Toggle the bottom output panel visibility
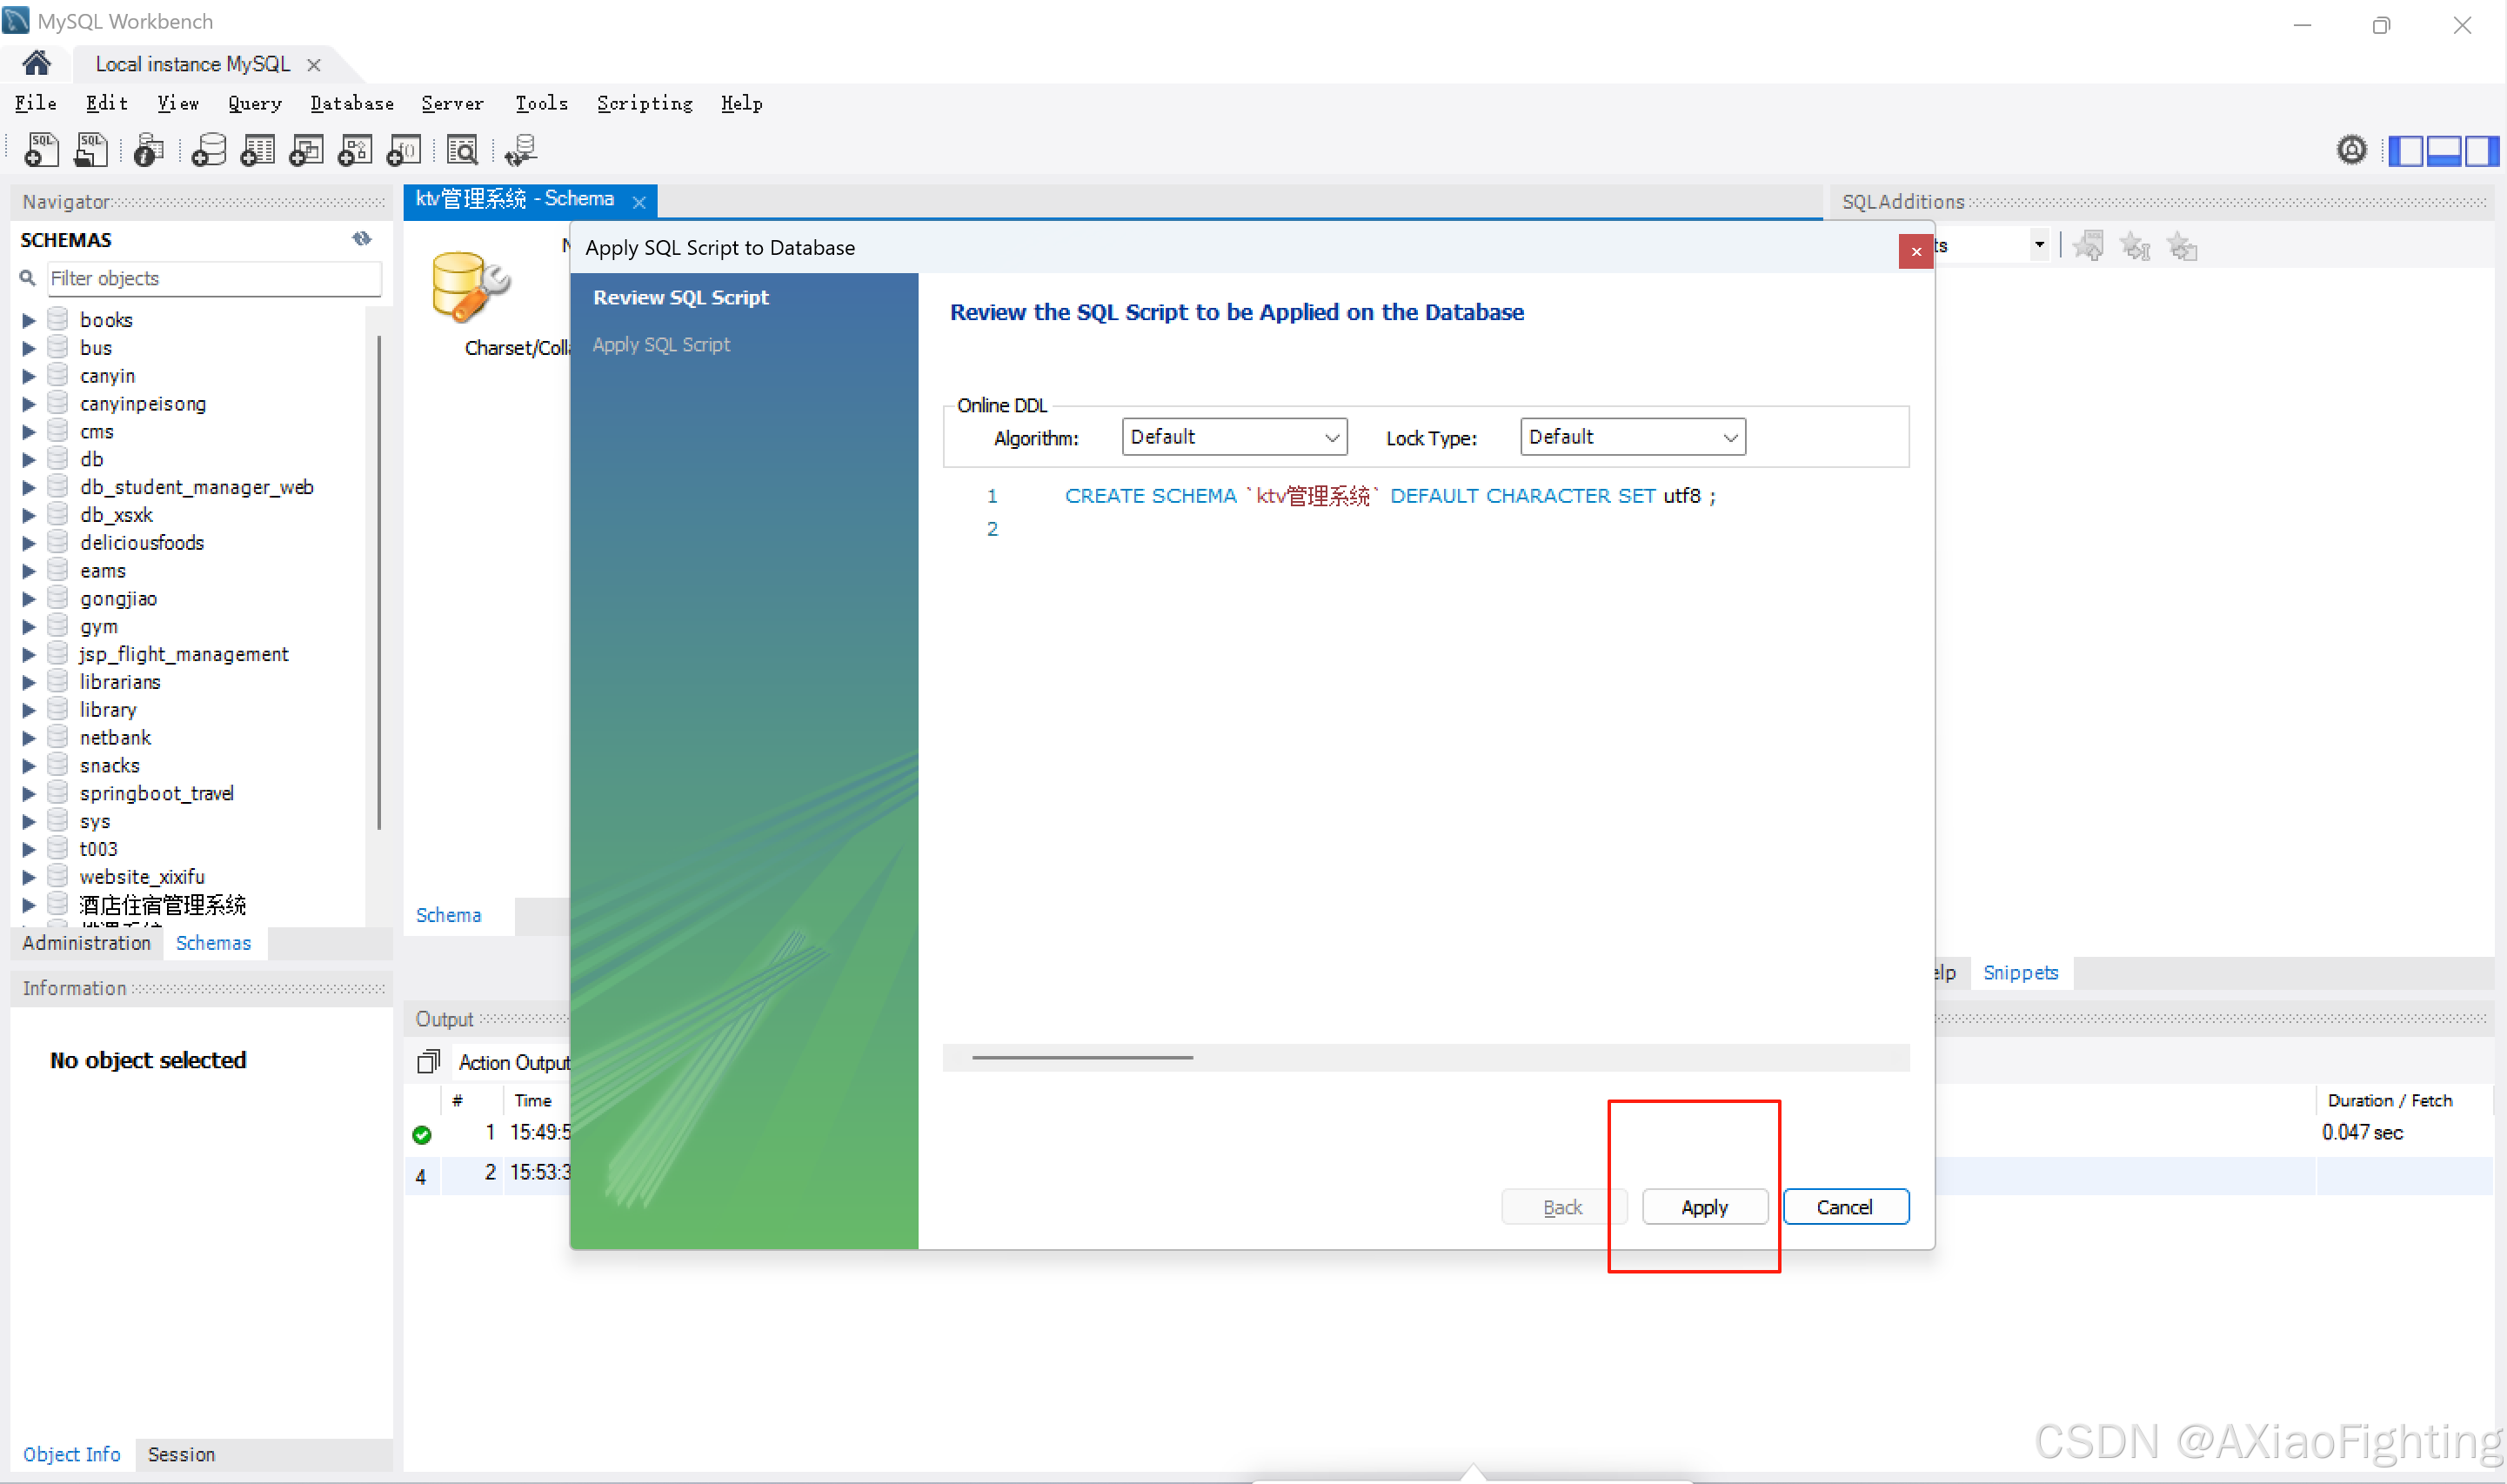Screen dimensions: 2507x1484 [x=2443, y=150]
